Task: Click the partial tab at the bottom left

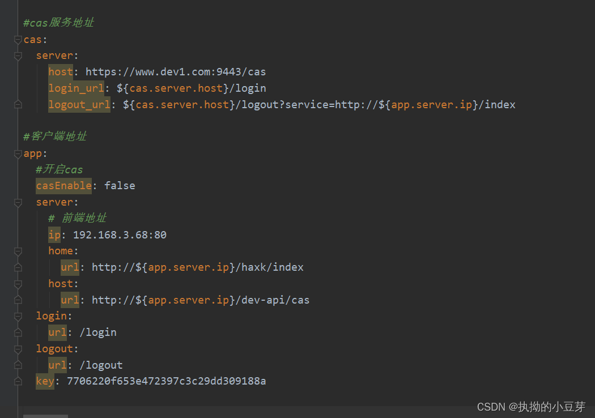Action: coord(45,416)
